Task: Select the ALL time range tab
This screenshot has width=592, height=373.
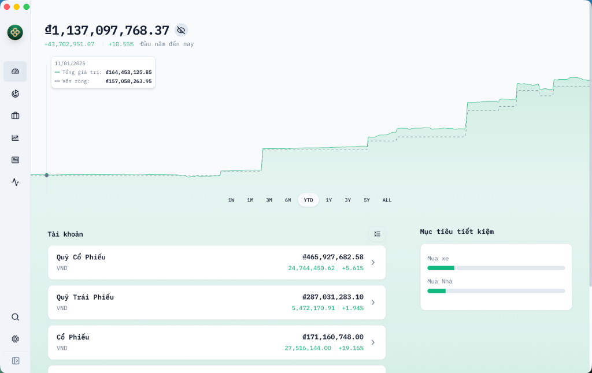Action: [x=386, y=200]
